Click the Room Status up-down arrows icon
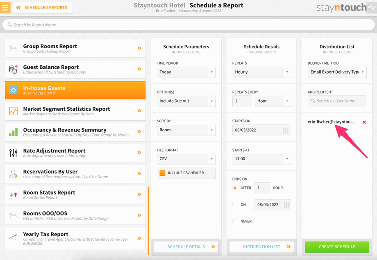The height and width of the screenshot is (260, 377). (14, 195)
